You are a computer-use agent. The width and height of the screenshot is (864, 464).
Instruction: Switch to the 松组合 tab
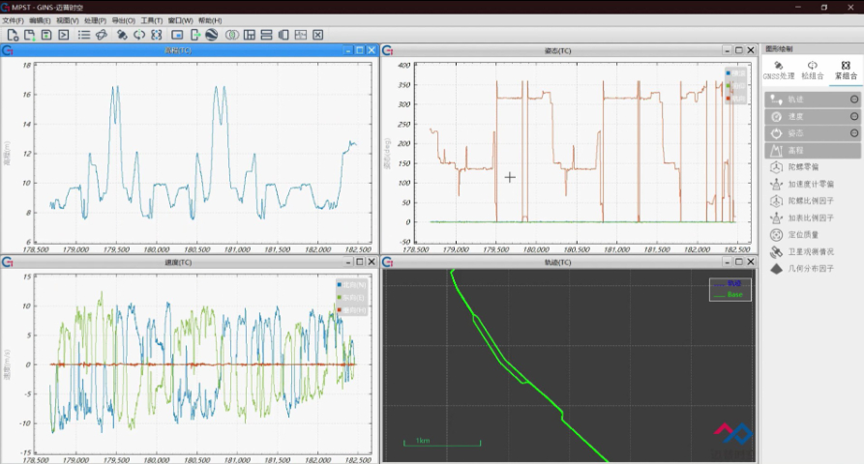point(812,71)
